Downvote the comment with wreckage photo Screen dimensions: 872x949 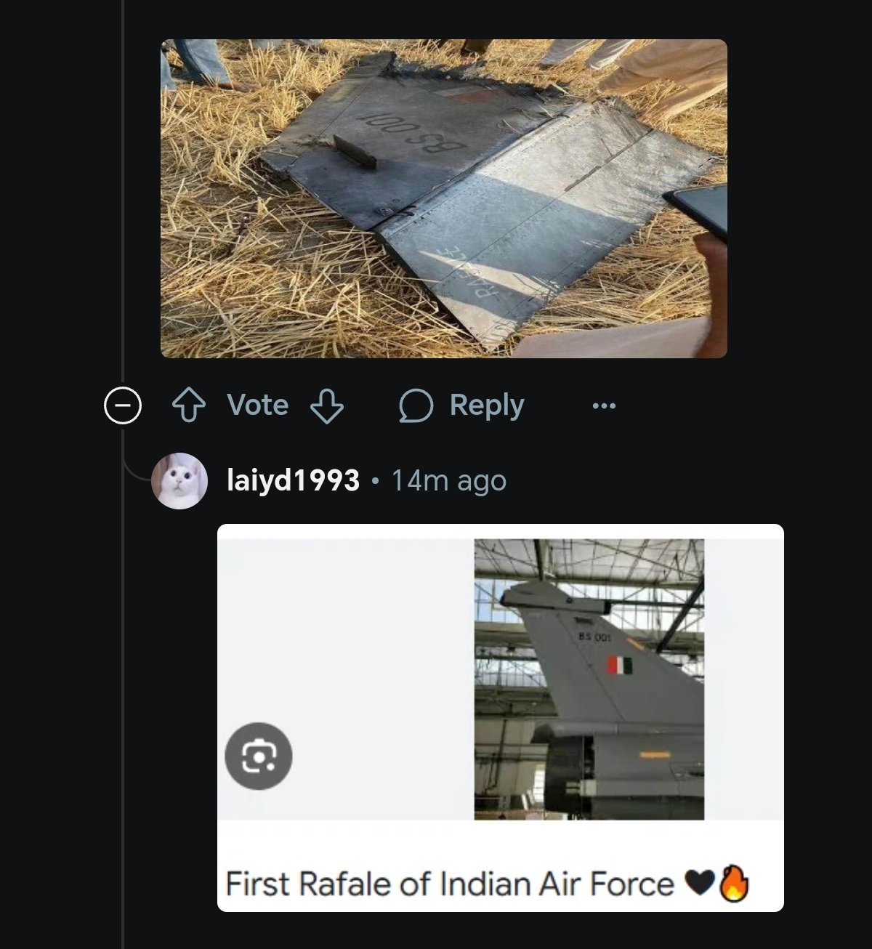[327, 405]
